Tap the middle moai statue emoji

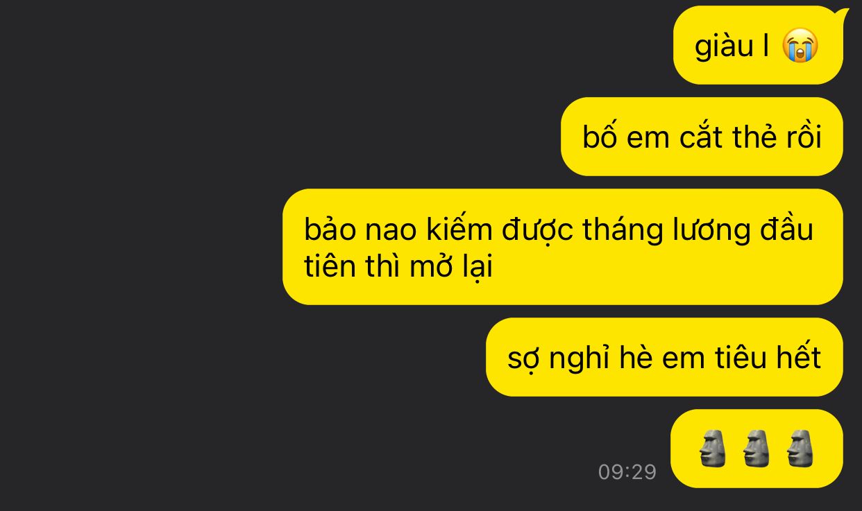point(757,448)
